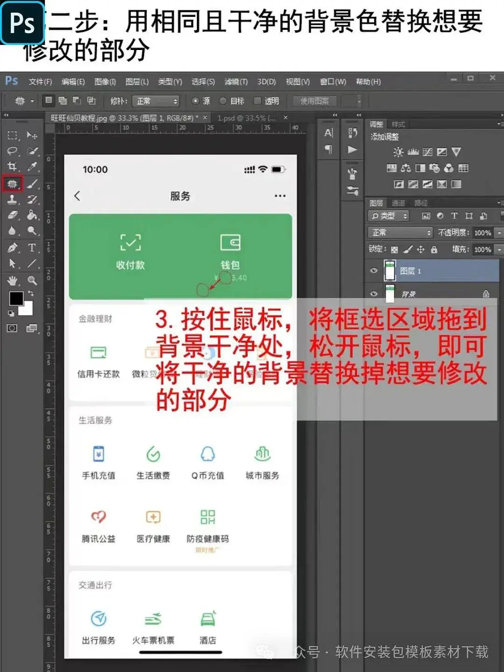Image resolution: width=504 pixels, height=672 pixels.
Task: Toggle lock position for the layer
Action: pos(421,249)
